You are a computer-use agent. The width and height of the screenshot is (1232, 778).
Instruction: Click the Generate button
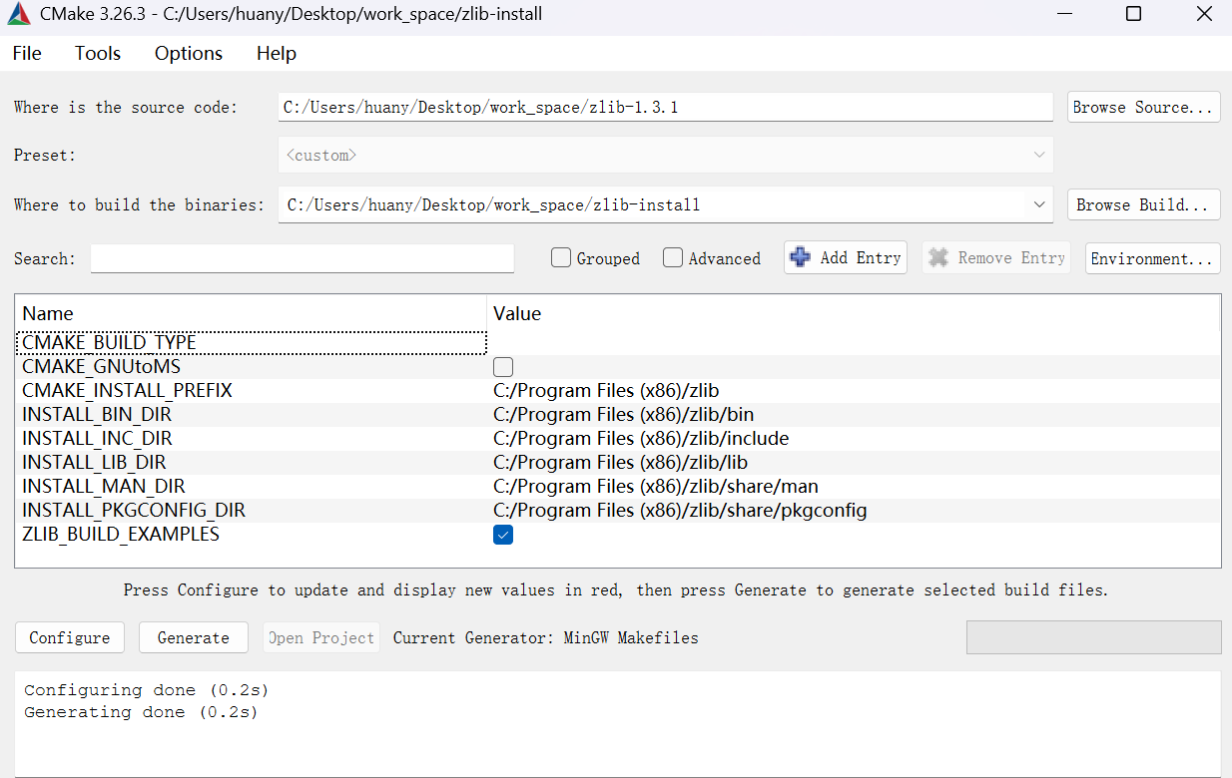tap(194, 637)
